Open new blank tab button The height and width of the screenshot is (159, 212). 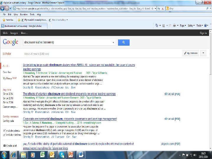(x=50, y=26)
